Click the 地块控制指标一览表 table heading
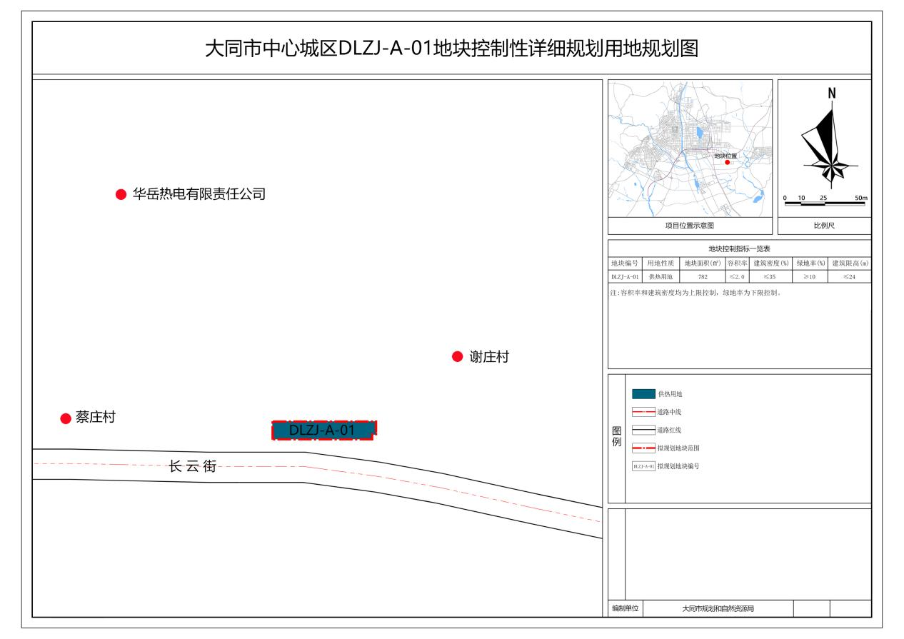 (x=739, y=249)
